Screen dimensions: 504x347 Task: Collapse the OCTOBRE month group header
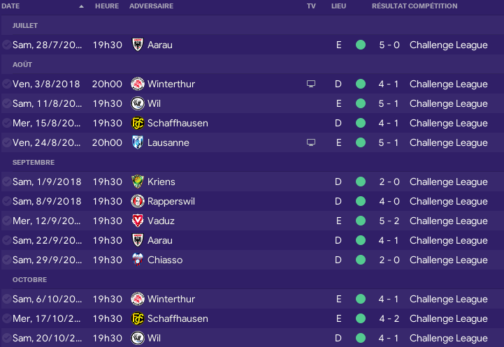pyautogui.click(x=252, y=279)
